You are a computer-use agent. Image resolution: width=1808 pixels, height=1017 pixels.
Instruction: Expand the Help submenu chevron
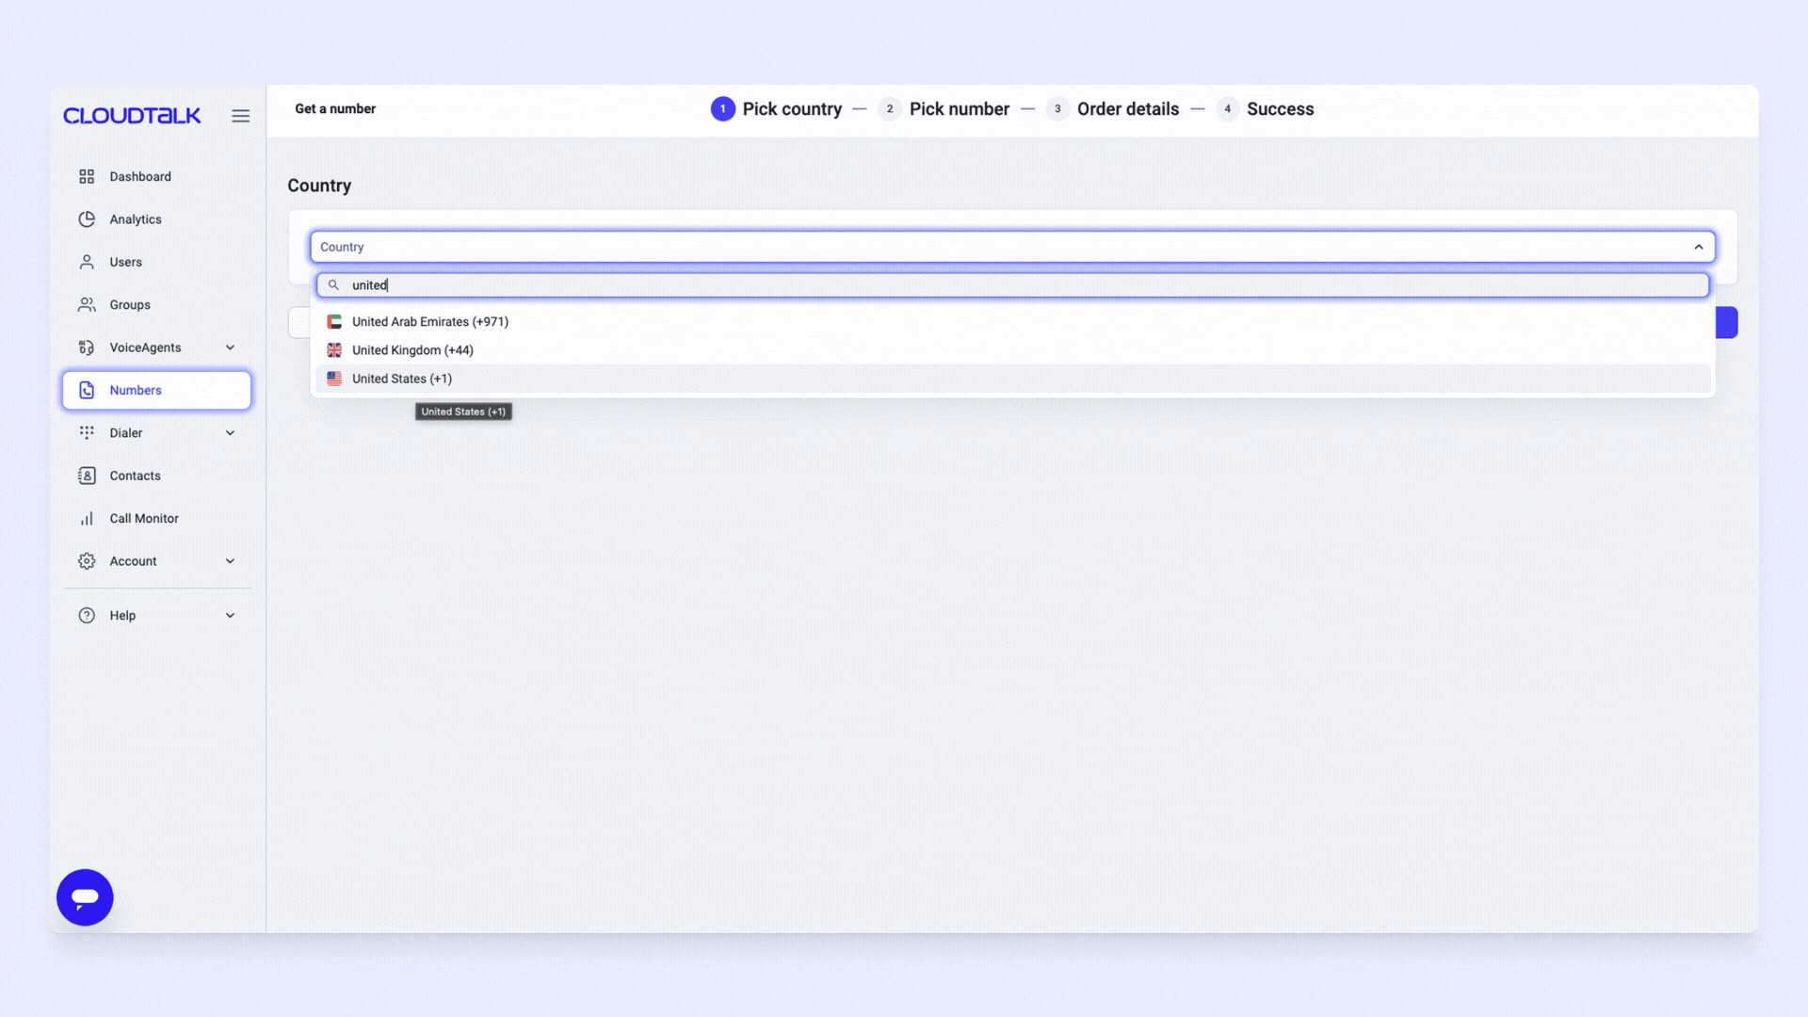[x=230, y=616]
